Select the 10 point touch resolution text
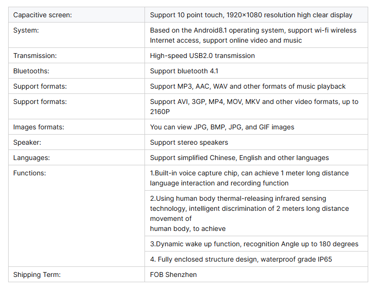373x287 pixels. [251, 15]
